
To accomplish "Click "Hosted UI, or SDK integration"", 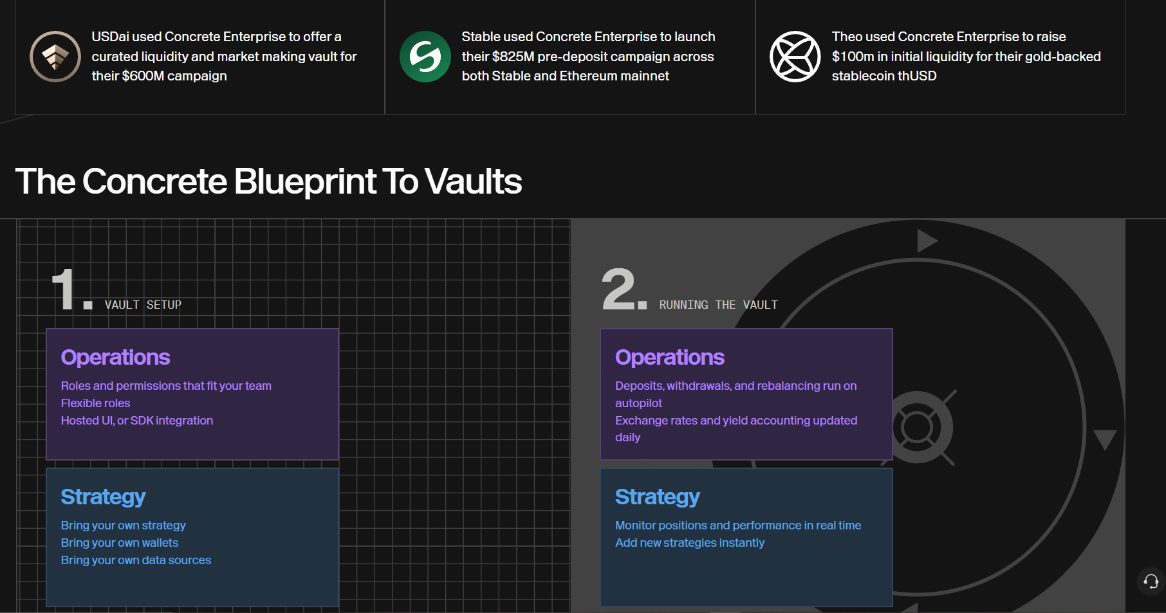I will 137,421.
